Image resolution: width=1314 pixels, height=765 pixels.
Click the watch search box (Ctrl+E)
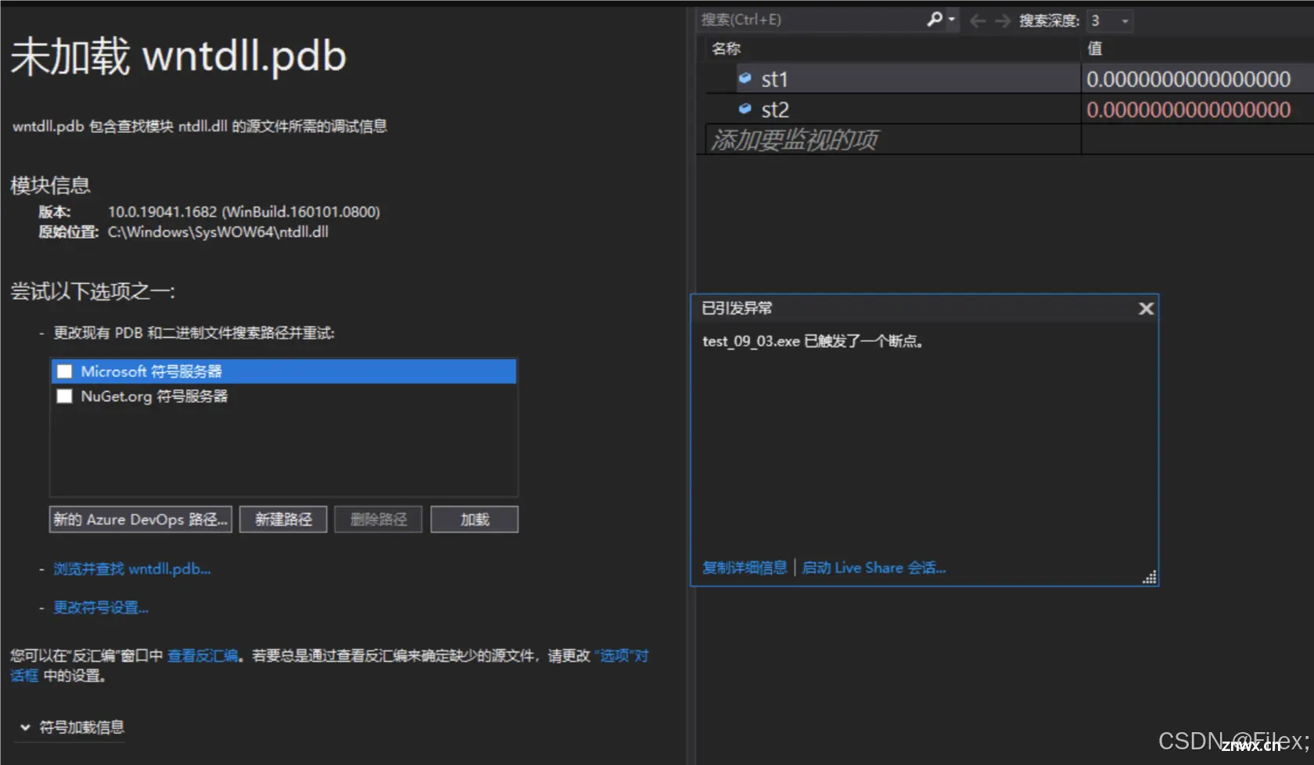tap(810, 20)
